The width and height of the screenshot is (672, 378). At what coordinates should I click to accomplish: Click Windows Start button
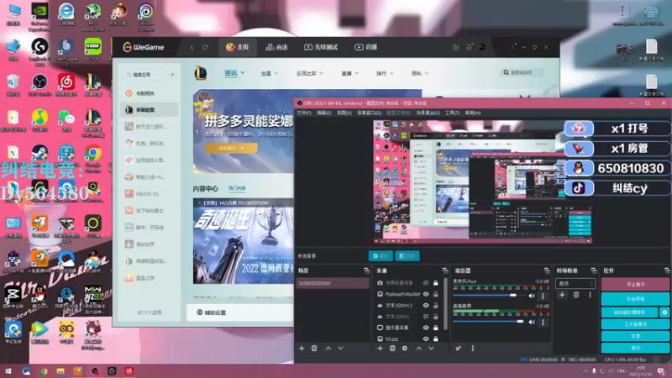tap(8, 370)
